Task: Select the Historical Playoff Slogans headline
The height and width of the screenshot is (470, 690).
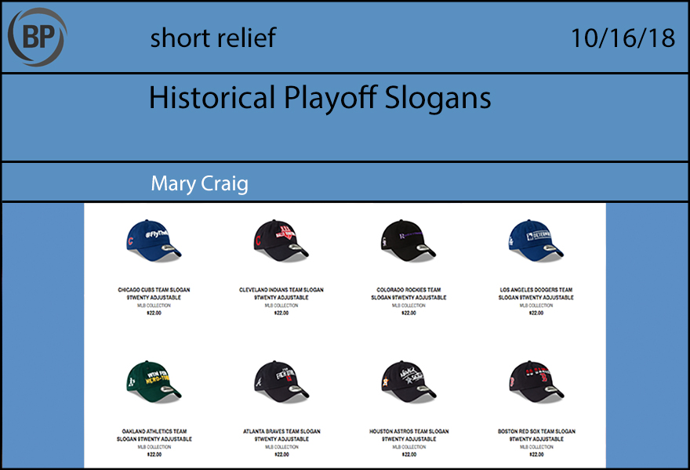Action: (x=319, y=99)
